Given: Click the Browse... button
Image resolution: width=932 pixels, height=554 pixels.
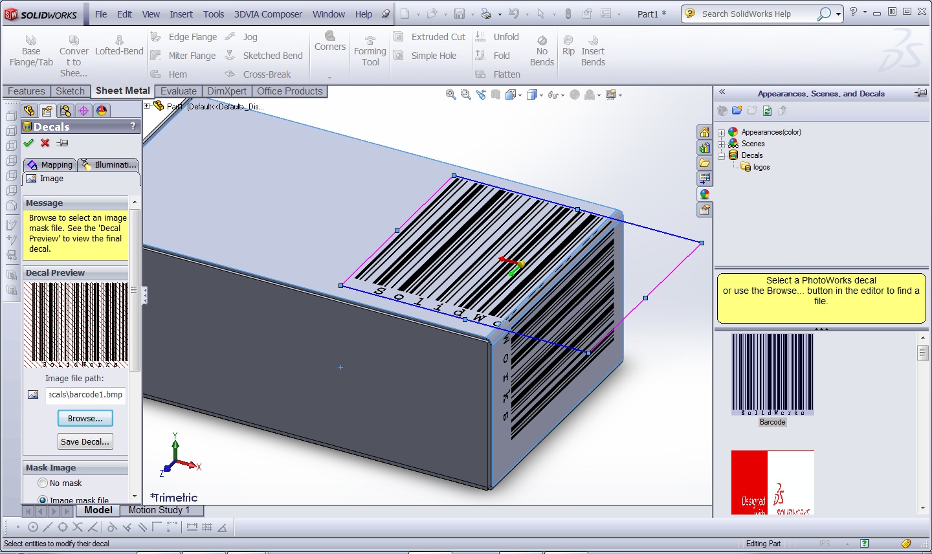Looking at the screenshot, I should [85, 418].
